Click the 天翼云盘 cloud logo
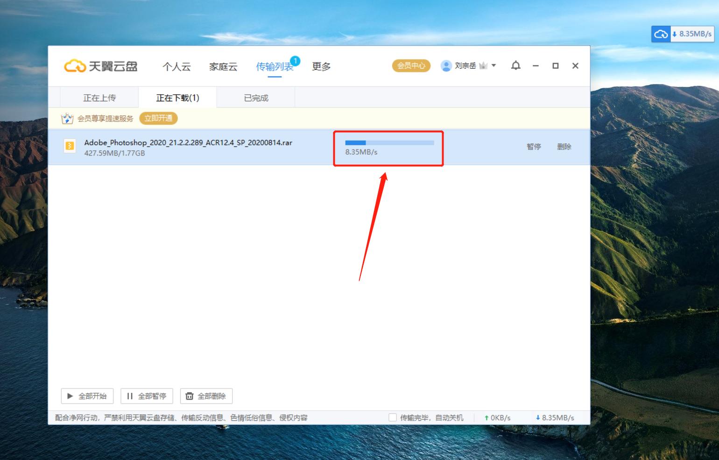 point(75,66)
